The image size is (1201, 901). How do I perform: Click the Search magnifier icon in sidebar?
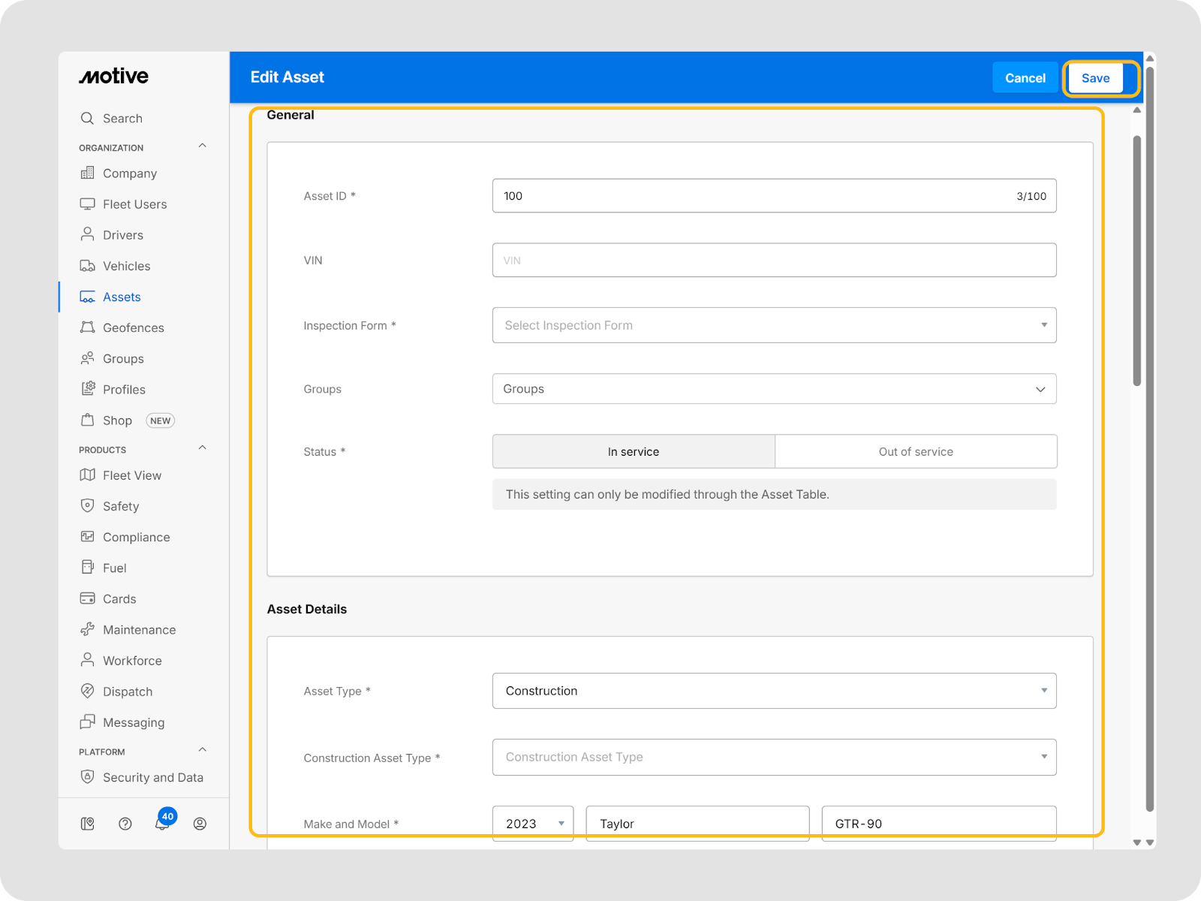pyautogui.click(x=87, y=119)
